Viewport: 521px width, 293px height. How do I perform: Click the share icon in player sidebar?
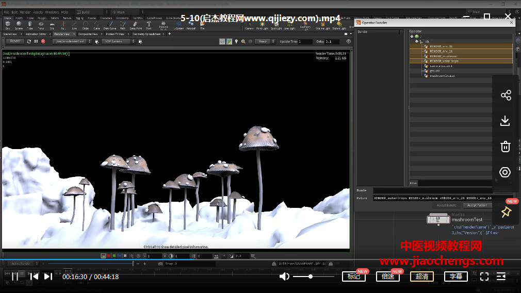tap(506, 95)
